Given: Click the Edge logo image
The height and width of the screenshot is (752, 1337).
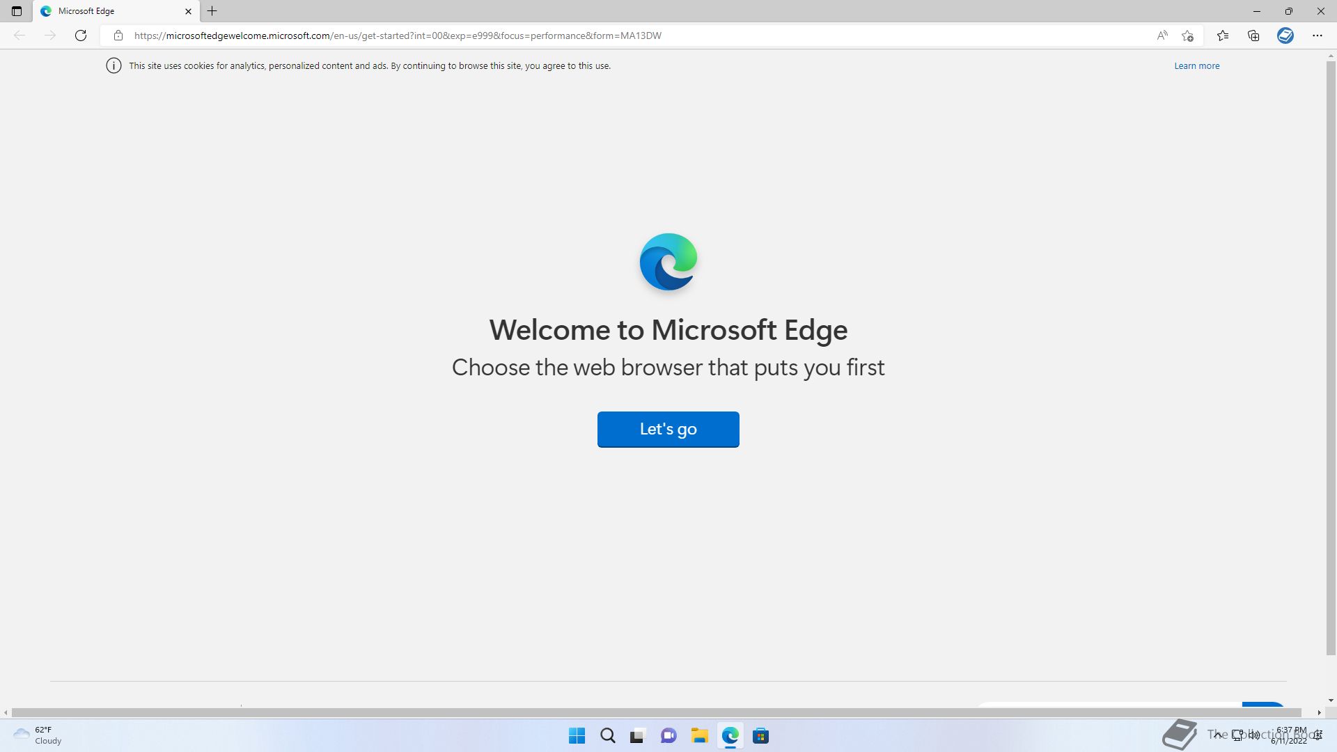Looking at the screenshot, I should 668,262.
